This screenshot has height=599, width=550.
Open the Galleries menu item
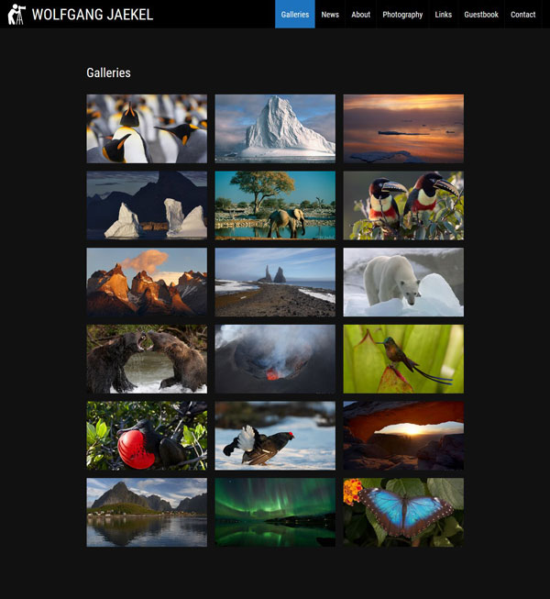click(x=295, y=14)
